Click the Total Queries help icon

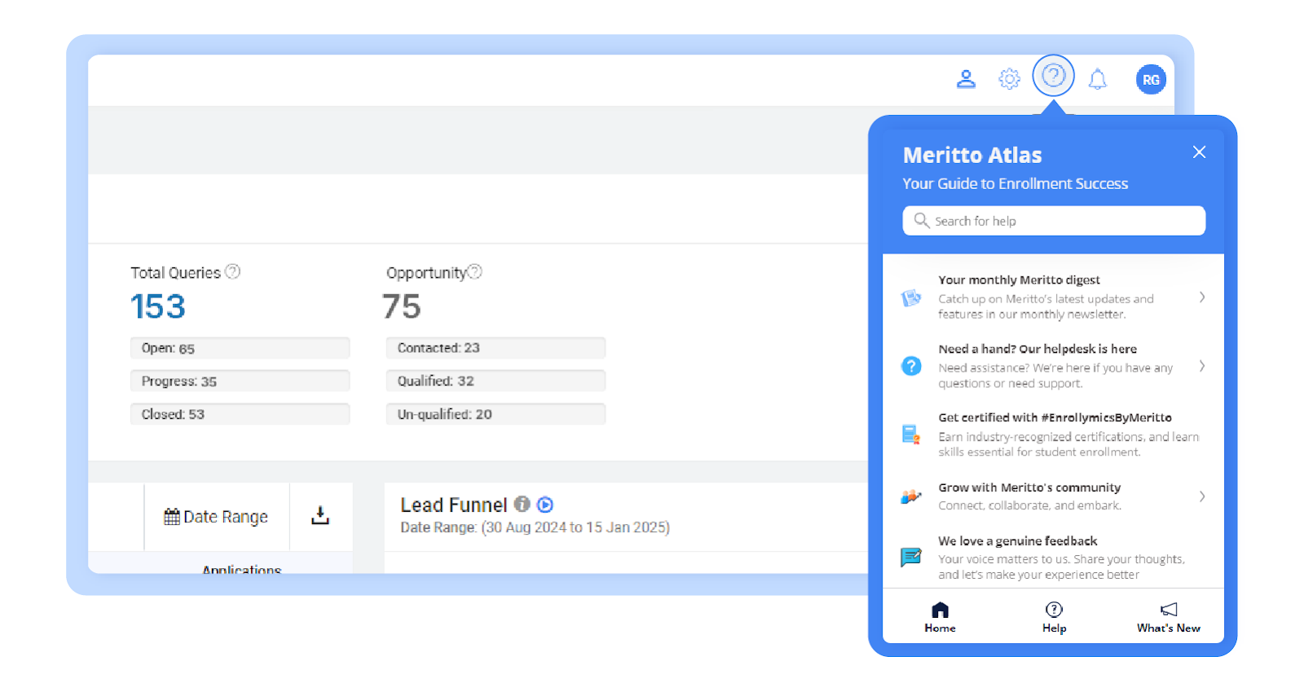coord(233,271)
